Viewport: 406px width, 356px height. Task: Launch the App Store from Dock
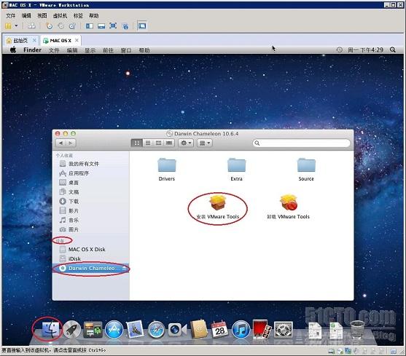click(114, 329)
